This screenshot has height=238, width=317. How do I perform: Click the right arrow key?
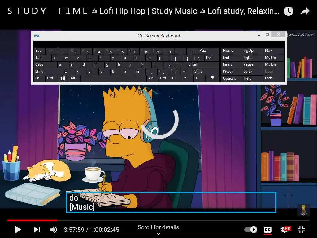click(199, 78)
